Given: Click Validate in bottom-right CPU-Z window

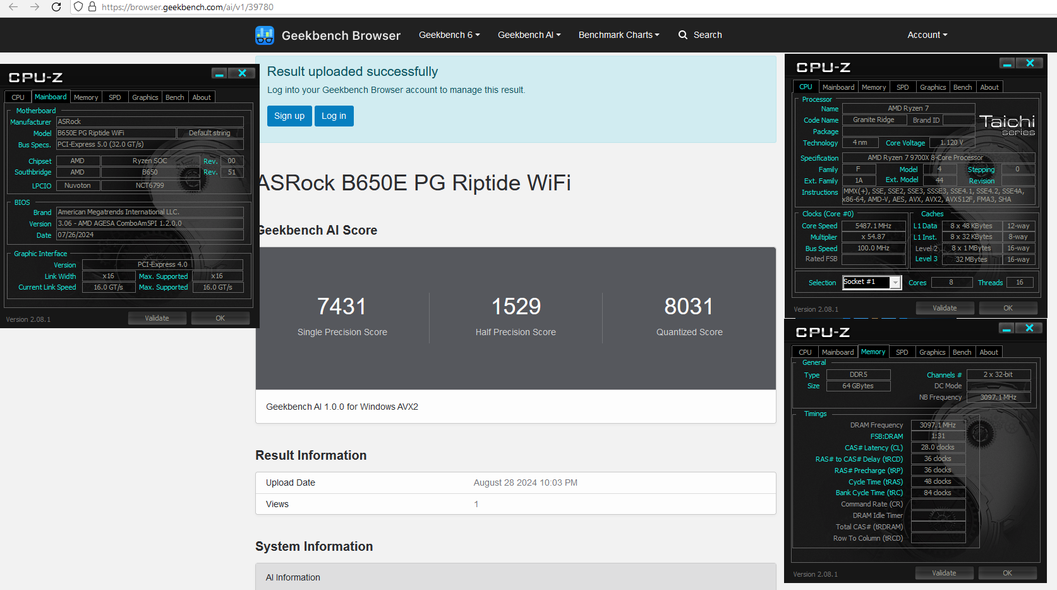Looking at the screenshot, I should click(944, 573).
